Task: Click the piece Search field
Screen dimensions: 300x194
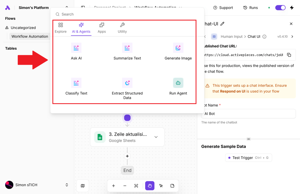Action: tap(127, 14)
